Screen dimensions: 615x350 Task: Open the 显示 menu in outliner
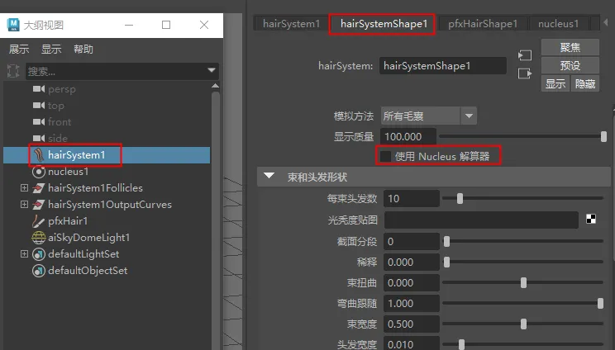click(x=51, y=50)
